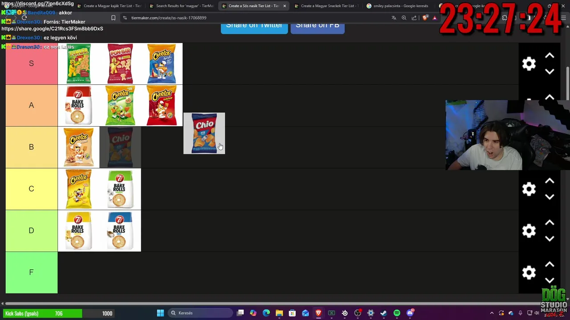Open settings gear for the D tier row

(529, 231)
